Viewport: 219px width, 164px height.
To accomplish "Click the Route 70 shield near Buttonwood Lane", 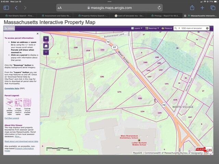I will (x=108, y=42).
